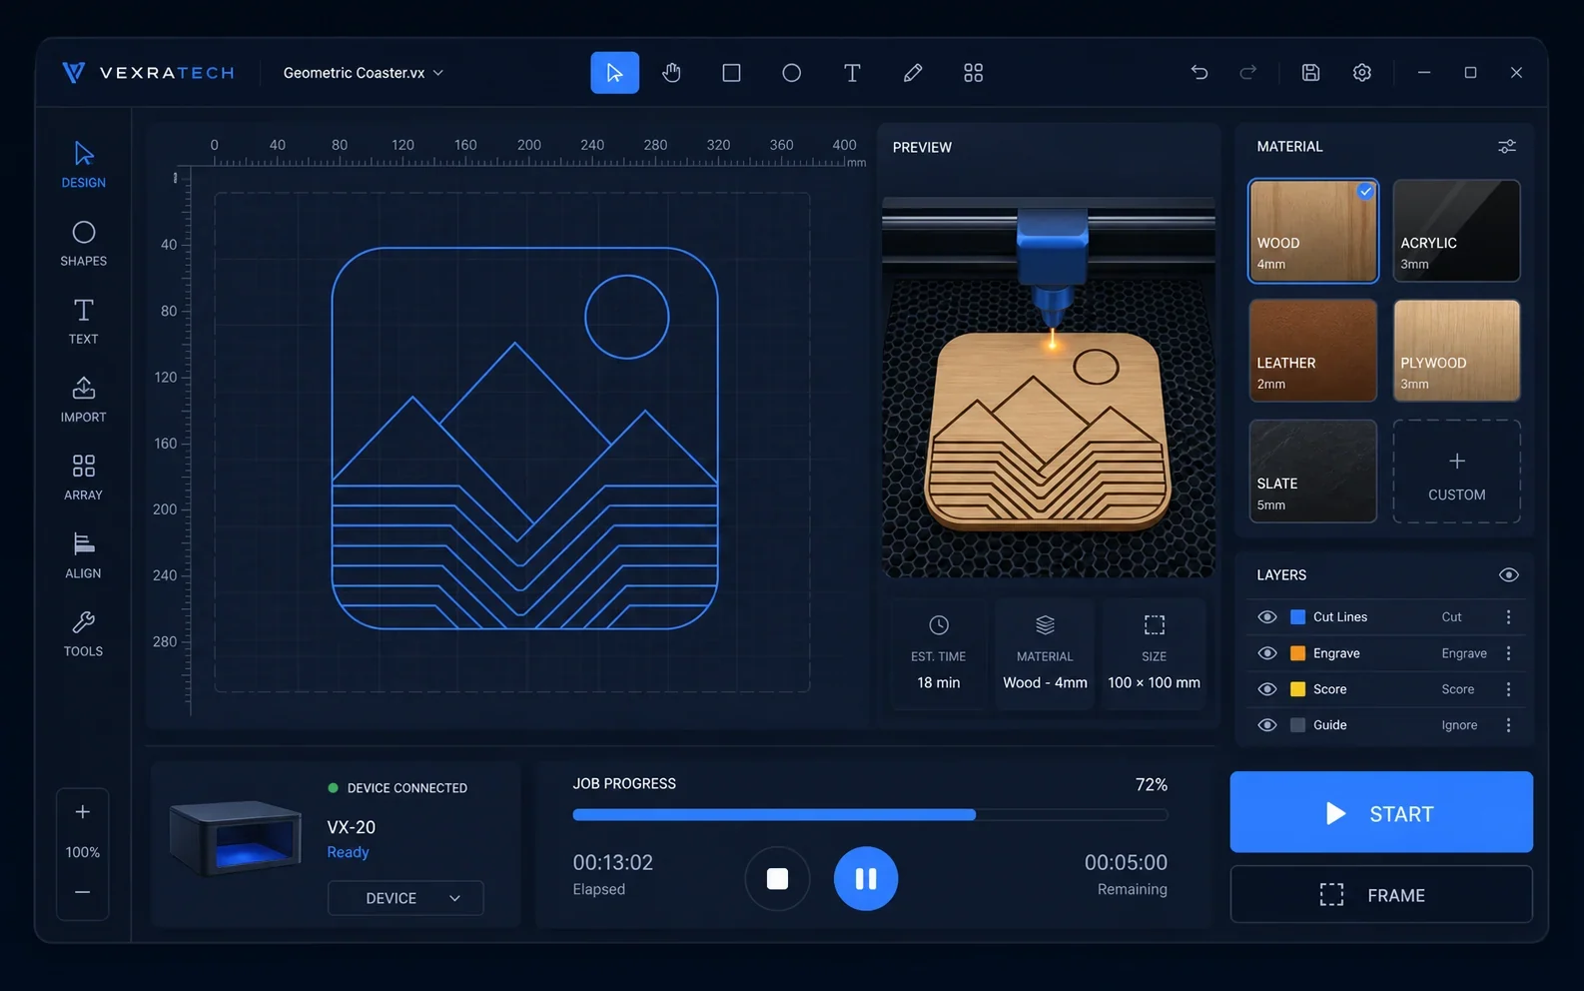Pick the ellipse tool in top toolbar
Image resolution: width=1584 pixels, height=991 pixels.
click(x=792, y=73)
